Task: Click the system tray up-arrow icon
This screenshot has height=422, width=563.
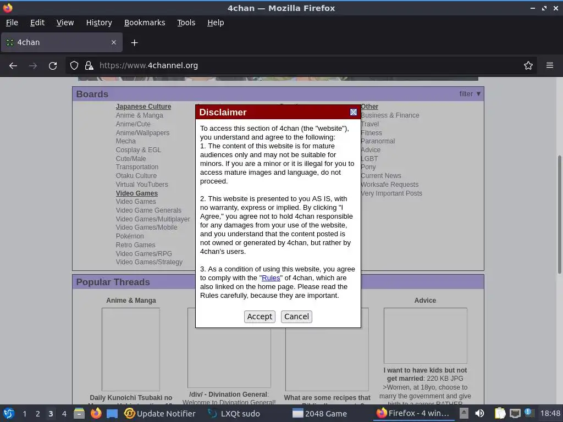Action: (x=463, y=413)
